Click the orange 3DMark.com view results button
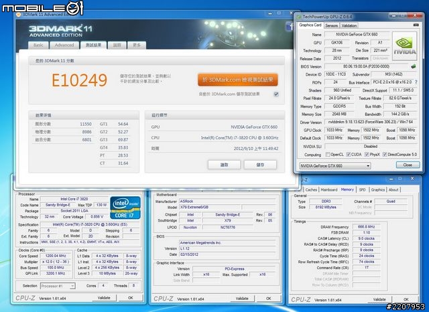The image size is (429, 312). 238,80
